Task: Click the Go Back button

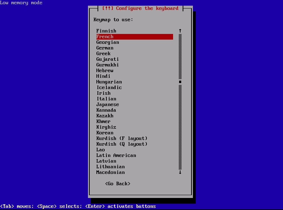Action: tap(118, 183)
